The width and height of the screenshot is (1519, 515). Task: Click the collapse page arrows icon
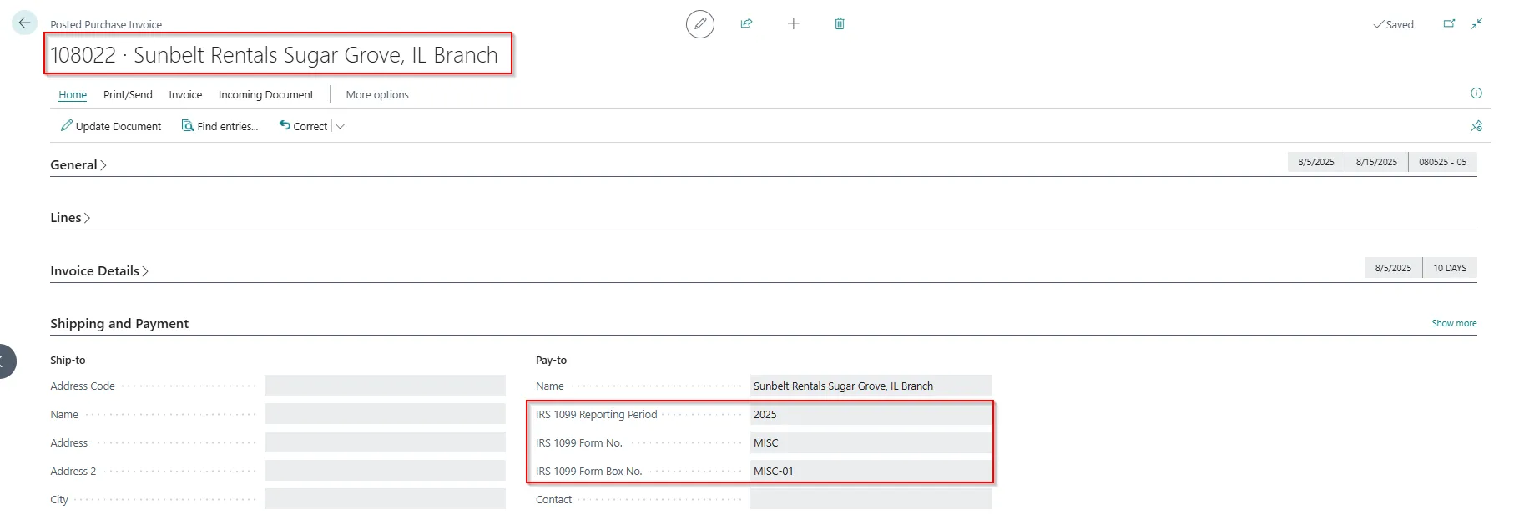[x=1476, y=23]
